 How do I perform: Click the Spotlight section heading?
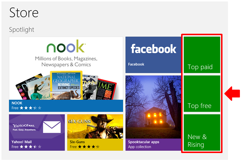pyautogui.click(x=21, y=30)
